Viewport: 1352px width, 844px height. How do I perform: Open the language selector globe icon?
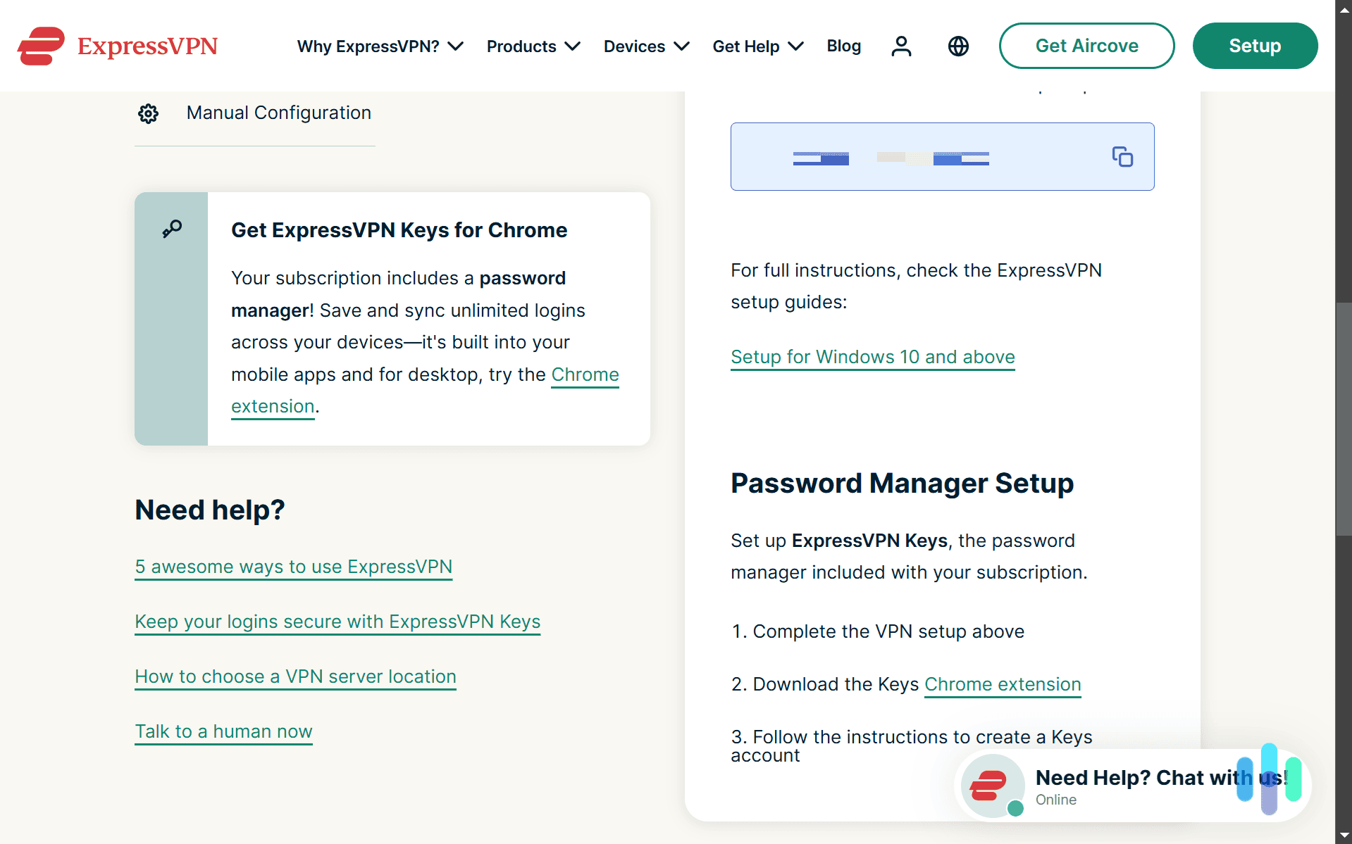point(957,46)
